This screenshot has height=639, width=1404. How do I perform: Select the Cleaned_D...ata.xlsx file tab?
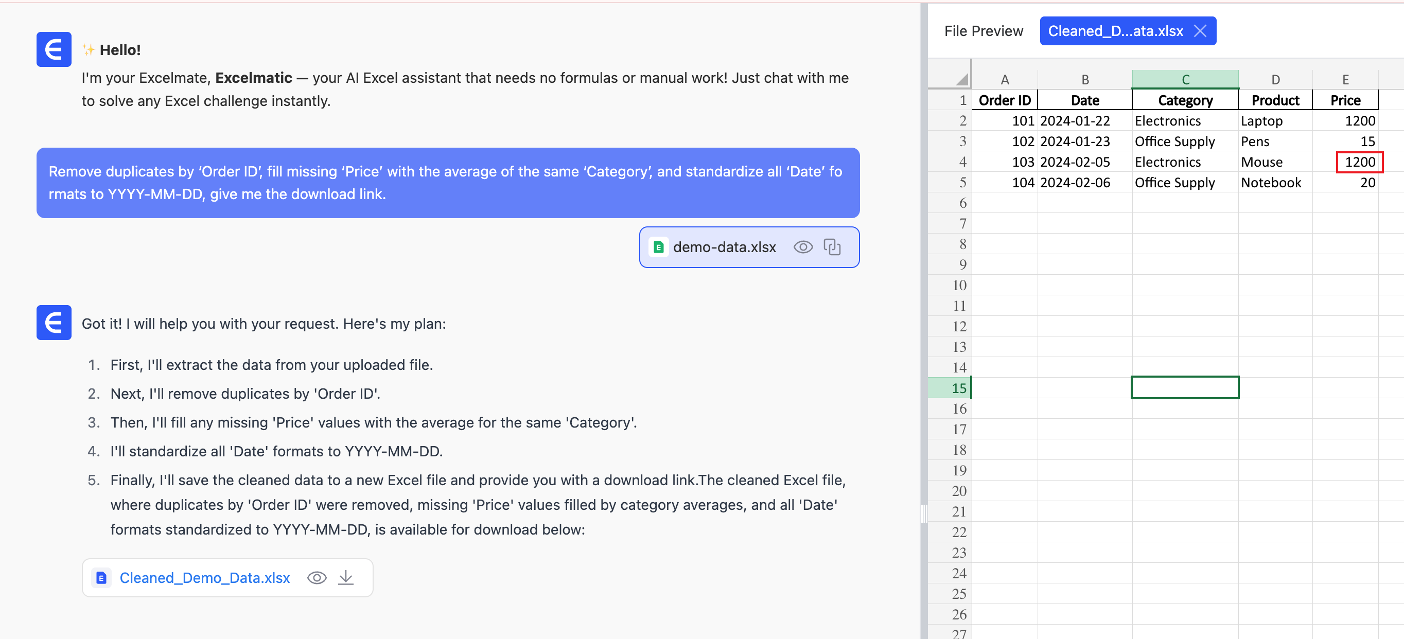tap(1115, 31)
